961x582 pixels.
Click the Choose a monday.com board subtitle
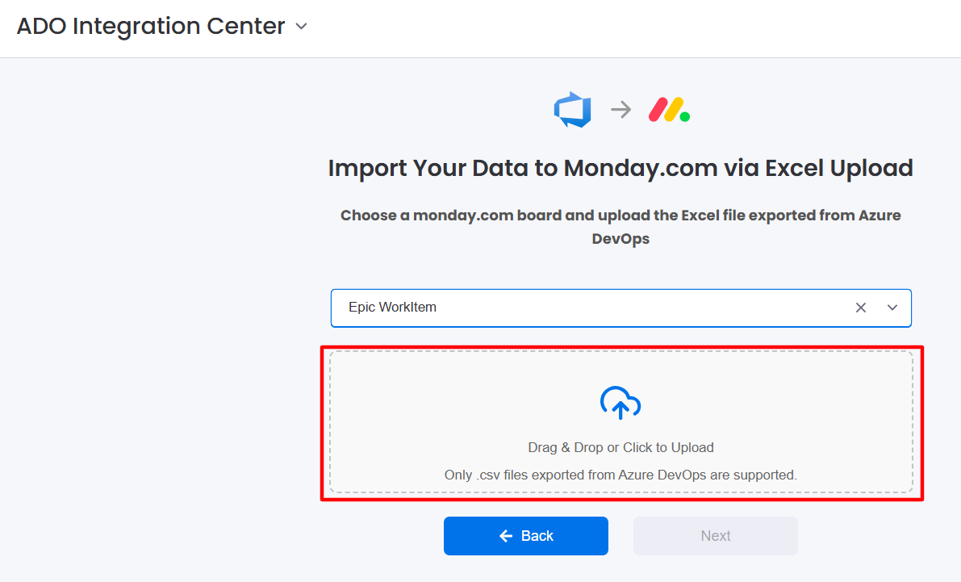[620, 227]
